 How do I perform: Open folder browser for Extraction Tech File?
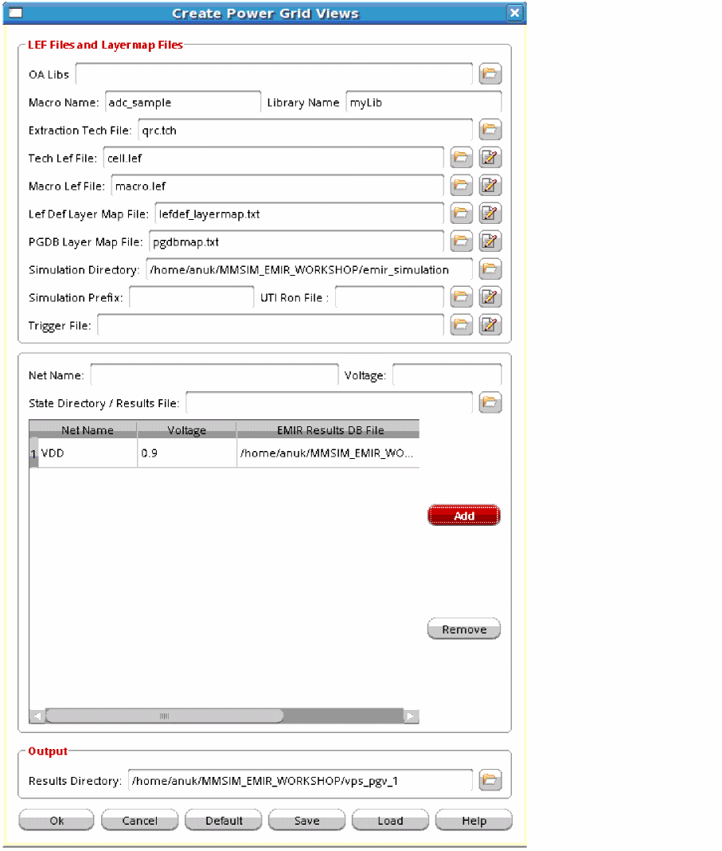[x=490, y=130]
